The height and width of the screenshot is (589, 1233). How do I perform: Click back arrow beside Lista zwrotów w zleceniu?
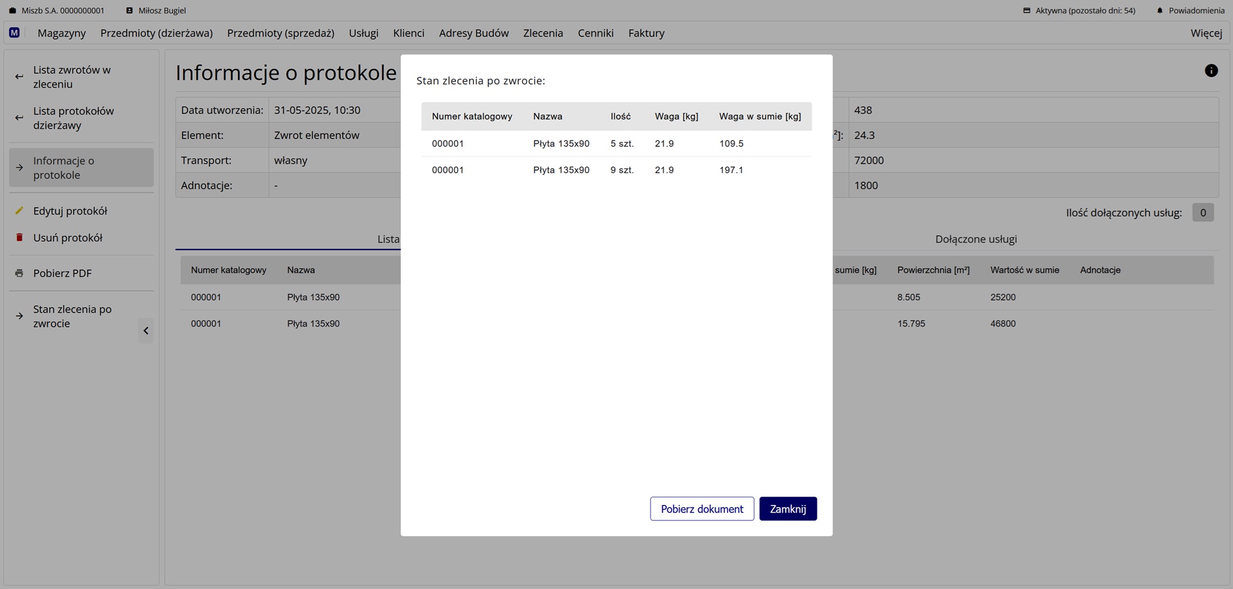point(19,77)
